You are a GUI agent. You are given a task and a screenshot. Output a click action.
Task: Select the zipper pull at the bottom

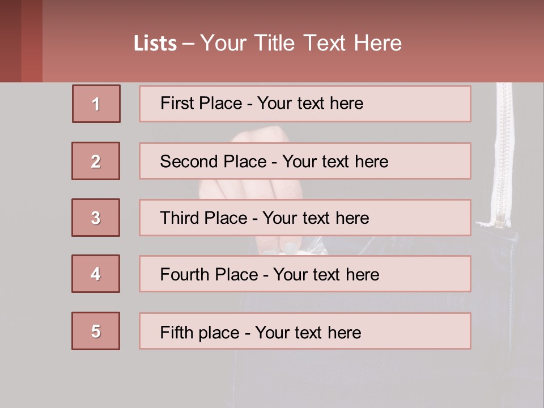click(500, 220)
